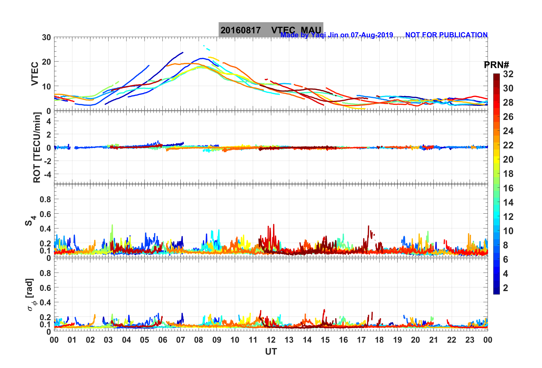Click the UT axis tick label "23"
542x368 pixels.
(470, 340)
